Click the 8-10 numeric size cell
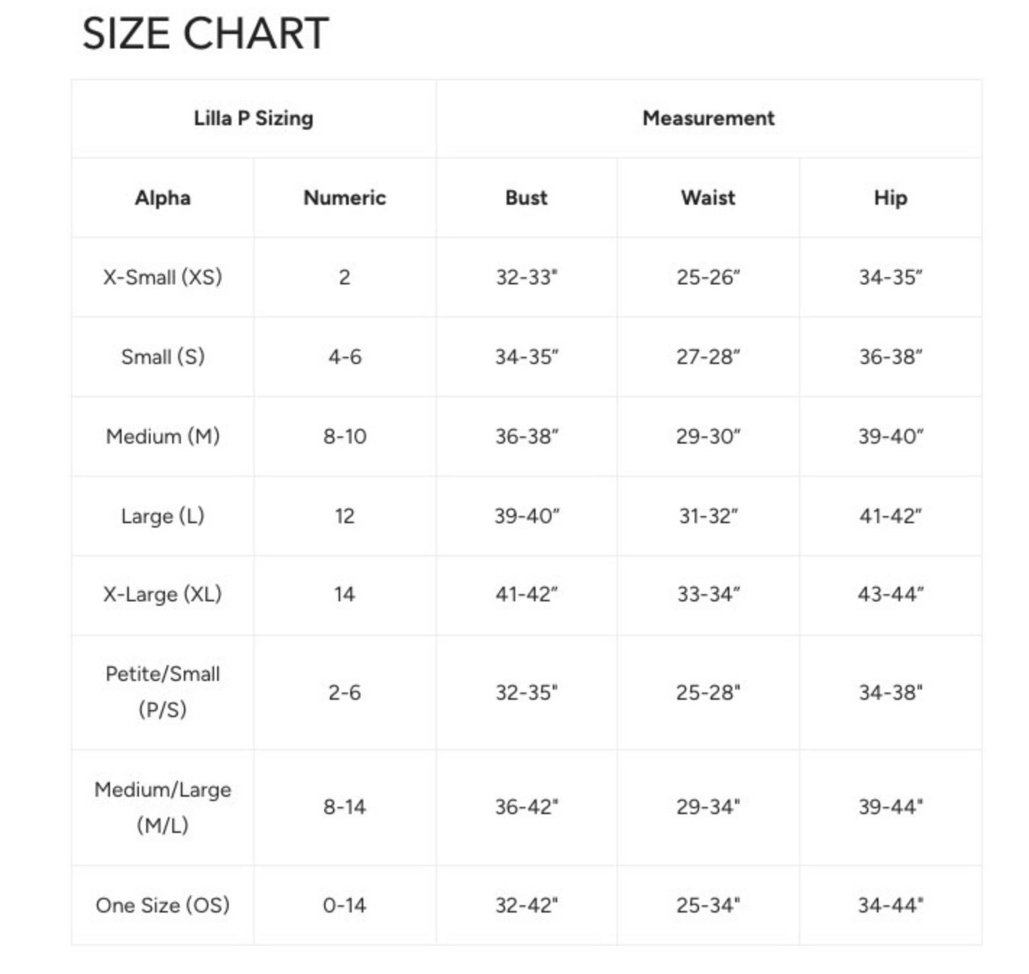 [344, 436]
